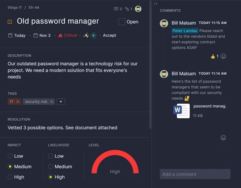Open the owner avatar in the header
The image size is (241, 188).
[138, 9]
